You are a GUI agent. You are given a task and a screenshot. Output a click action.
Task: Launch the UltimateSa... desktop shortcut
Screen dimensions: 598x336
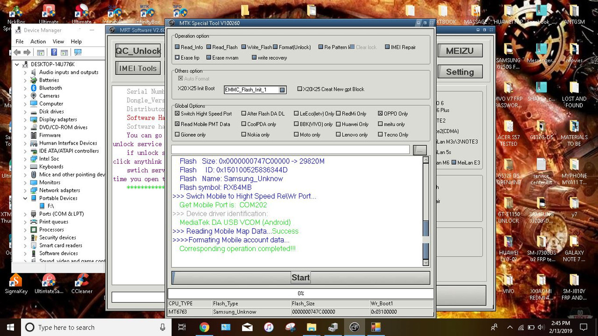click(49, 283)
